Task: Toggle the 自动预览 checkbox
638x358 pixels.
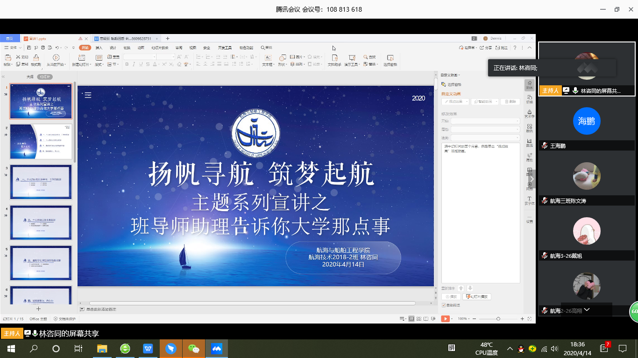Action: (x=444, y=305)
